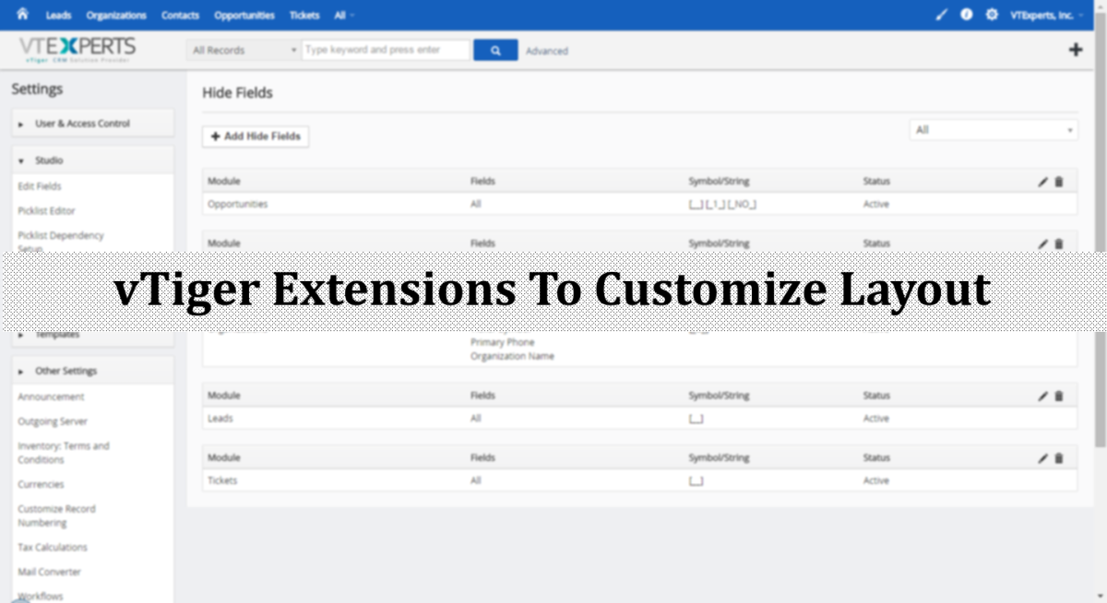
Task: Click the VTExperts logo
Action: coord(77,50)
